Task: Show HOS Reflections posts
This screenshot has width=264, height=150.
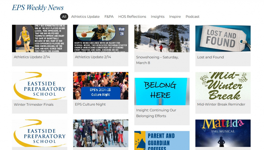Action: pyautogui.click(x=132, y=17)
